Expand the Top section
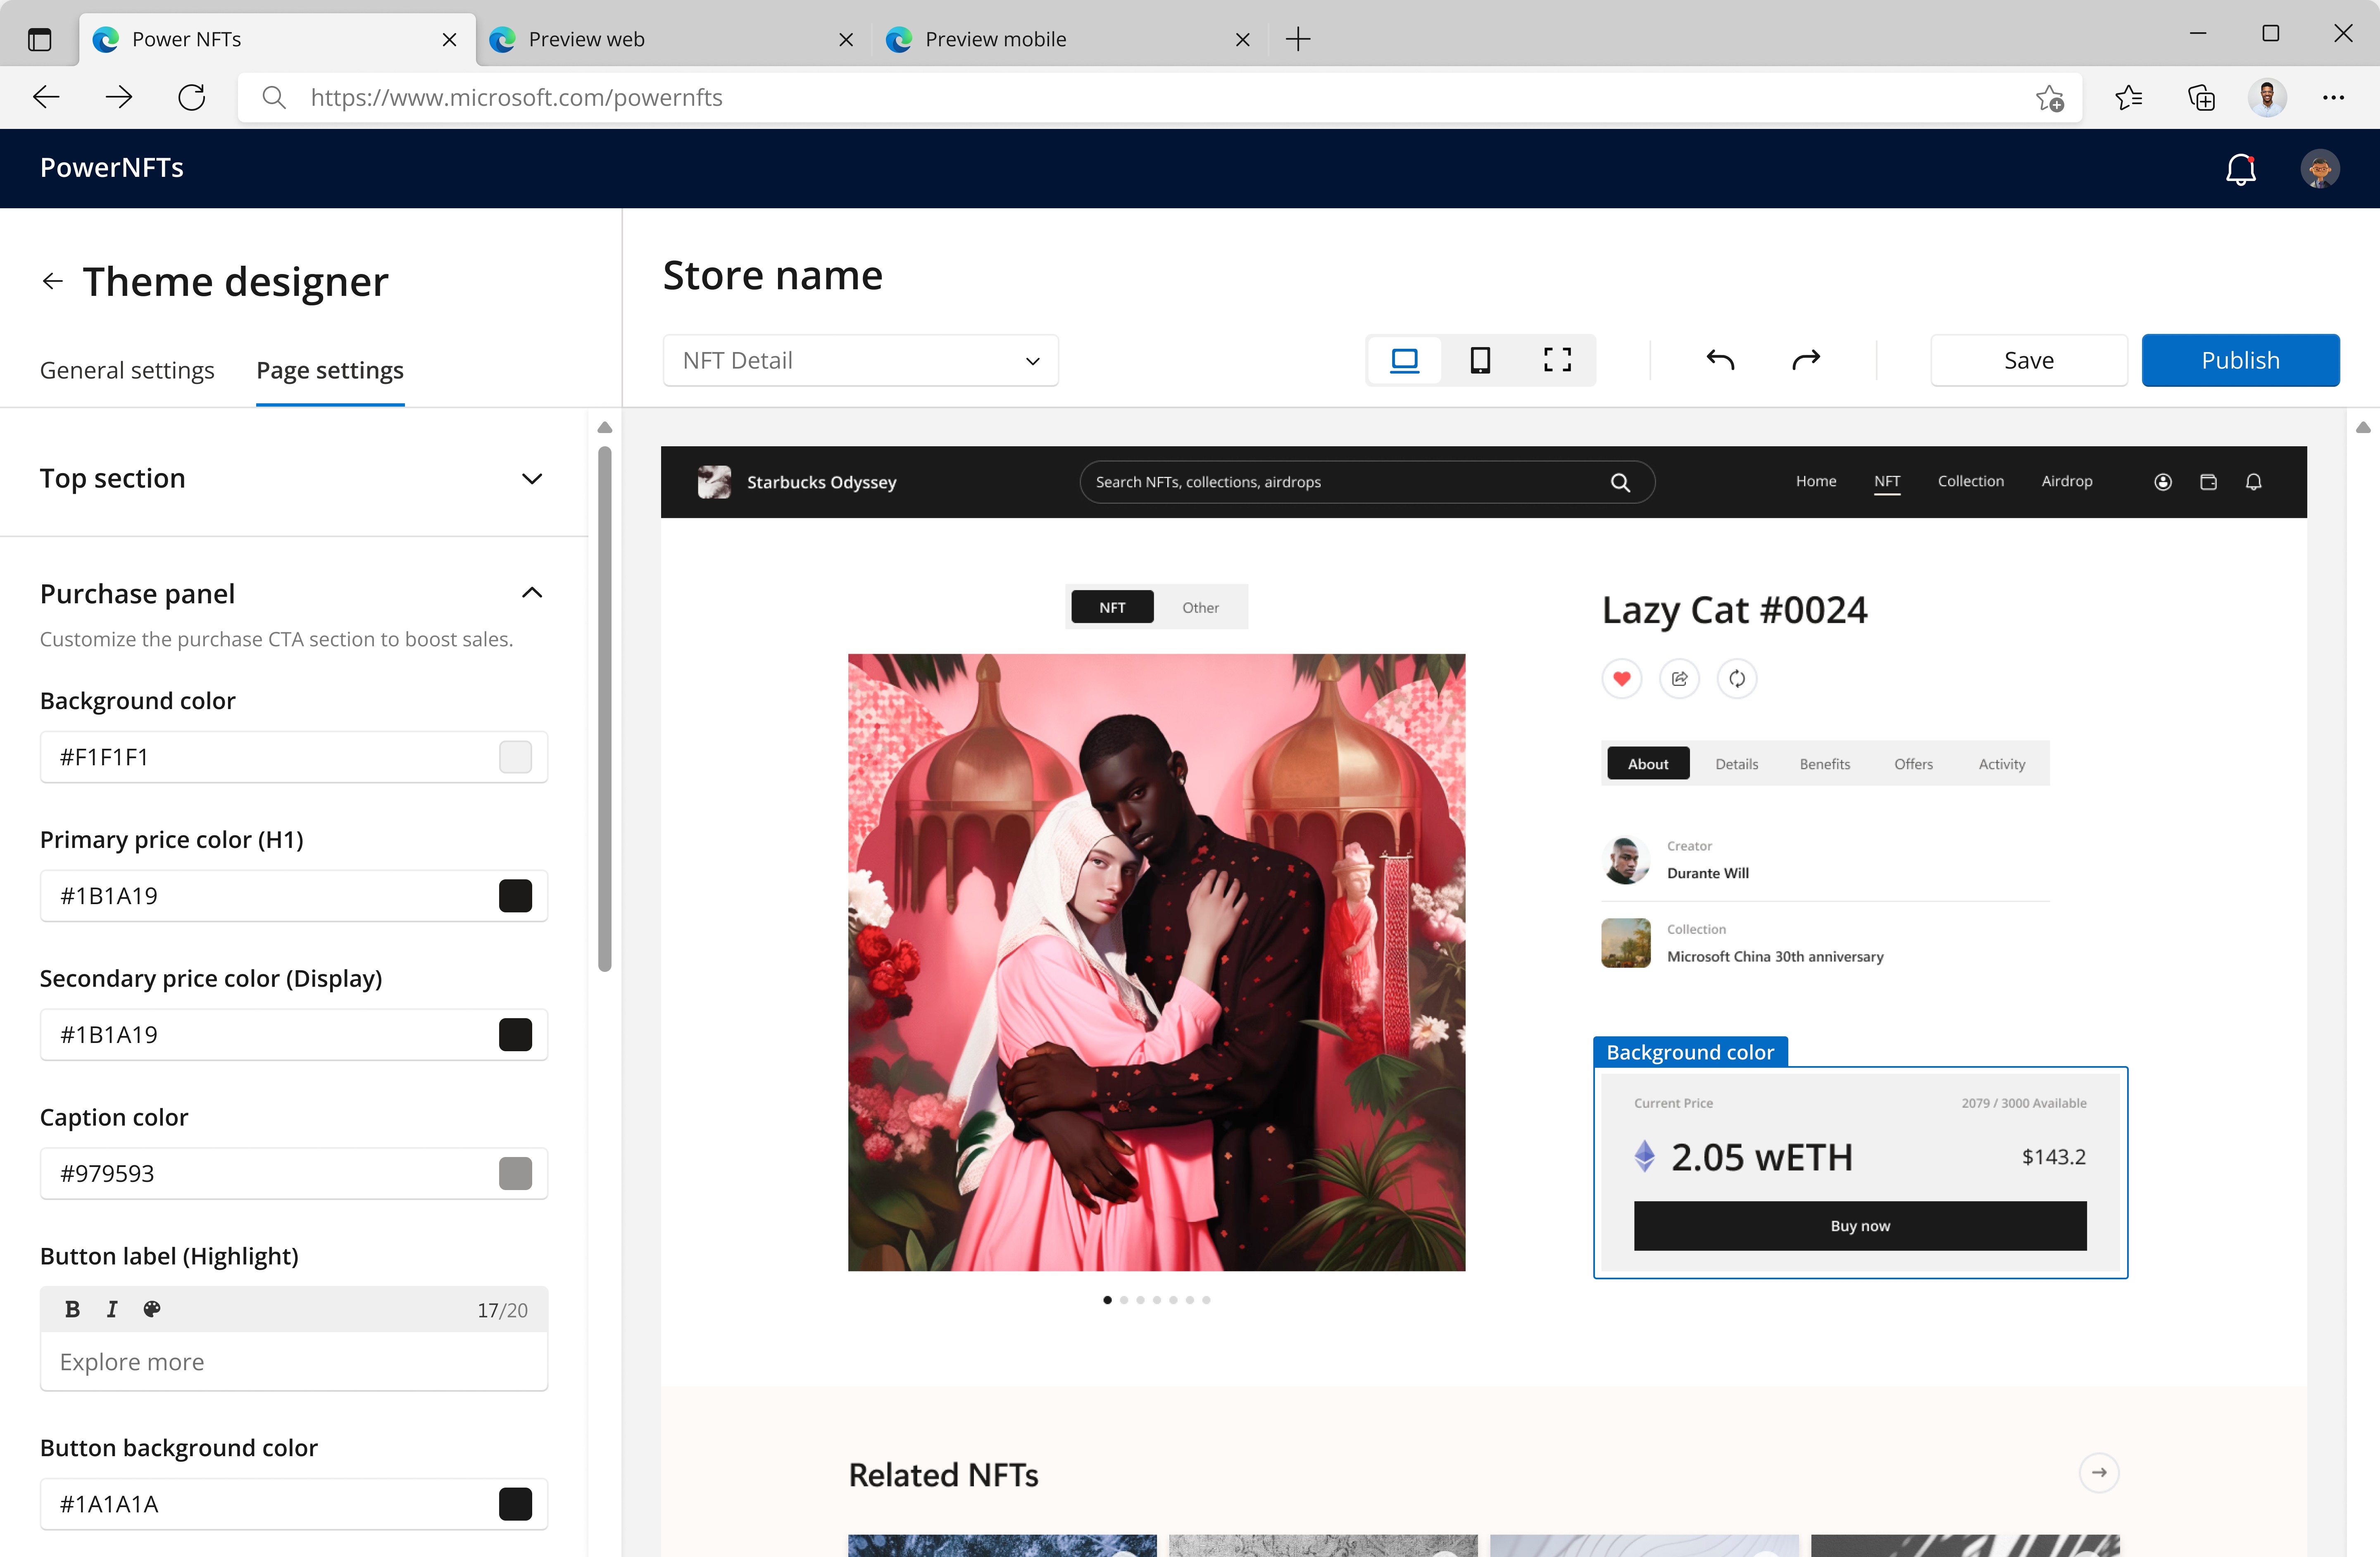The height and width of the screenshot is (1557, 2380). 532,479
